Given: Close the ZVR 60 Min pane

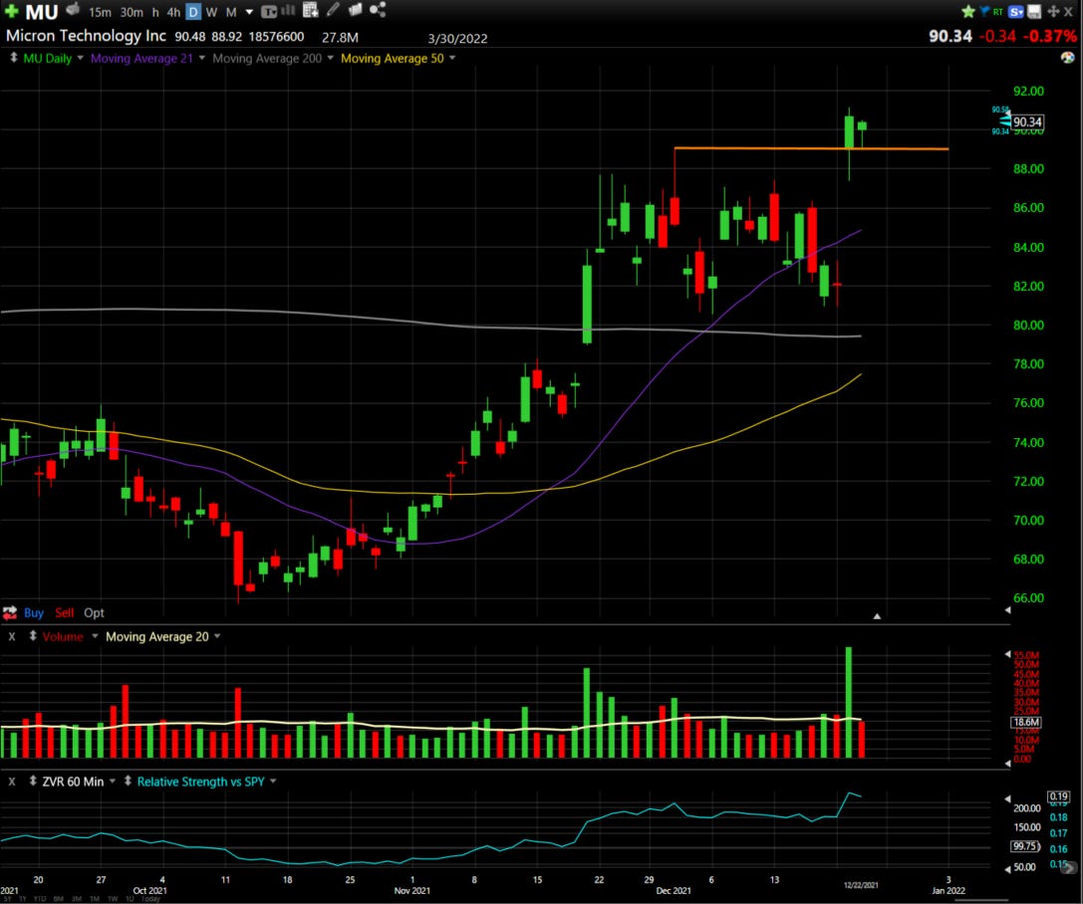Looking at the screenshot, I should [x=12, y=782].
